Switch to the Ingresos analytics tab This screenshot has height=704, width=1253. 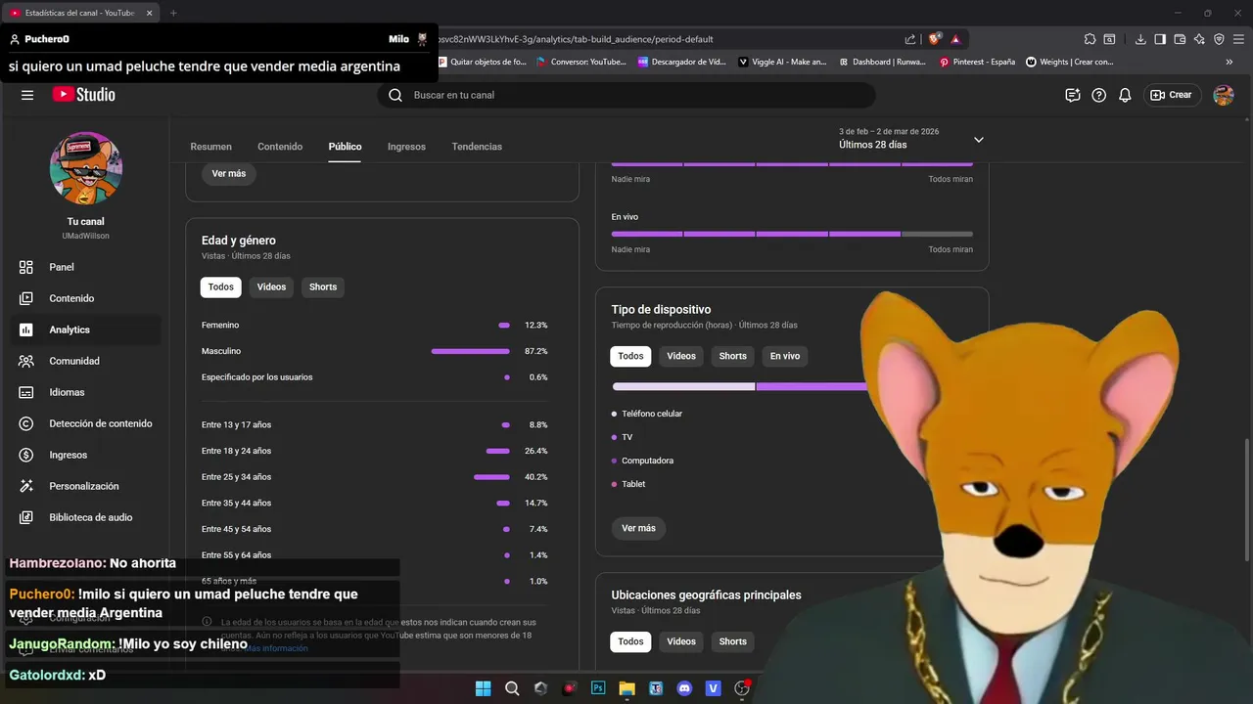pyautogui.click(x=406, y=147)
